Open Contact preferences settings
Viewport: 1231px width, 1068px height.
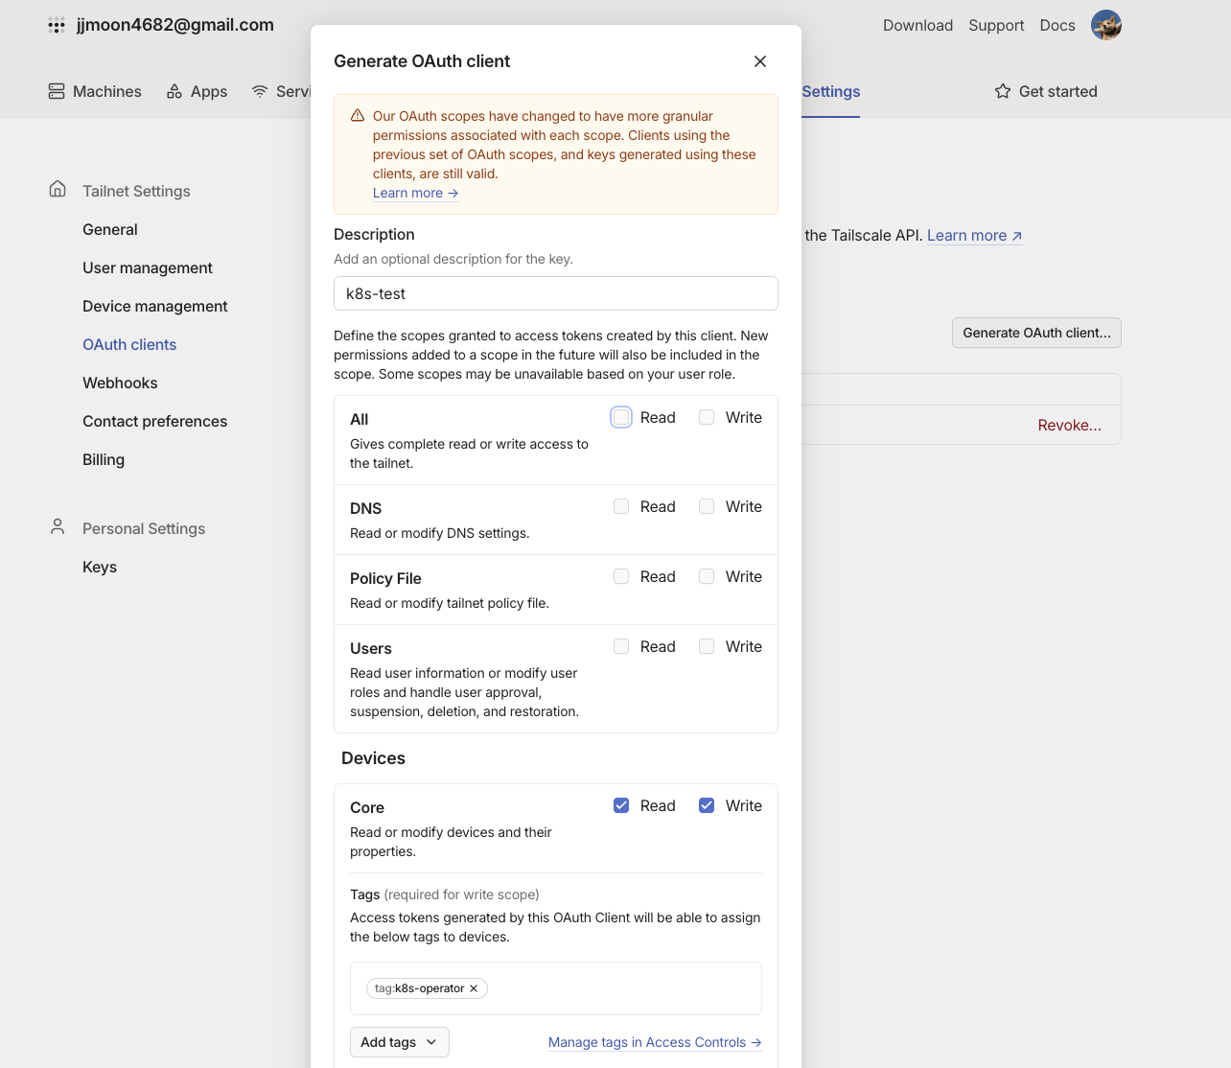click(155, 421)
